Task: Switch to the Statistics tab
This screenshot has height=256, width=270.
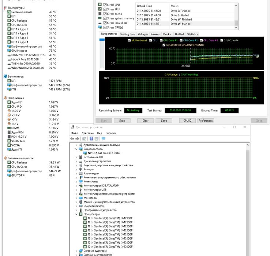Action: (192, 34)
